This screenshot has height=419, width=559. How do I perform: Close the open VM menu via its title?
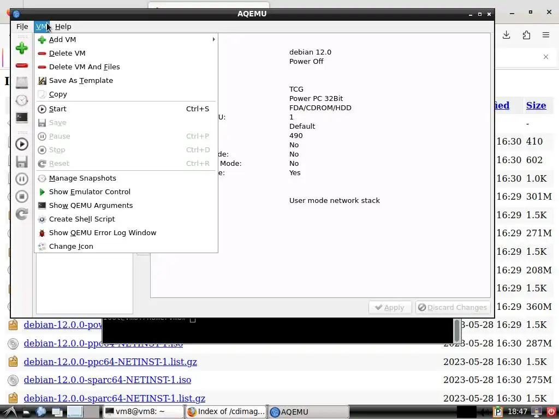(x=41, y=27)
